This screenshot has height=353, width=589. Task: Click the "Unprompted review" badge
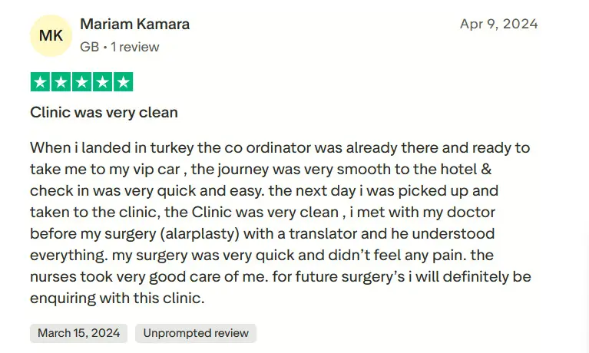point(196,333)
